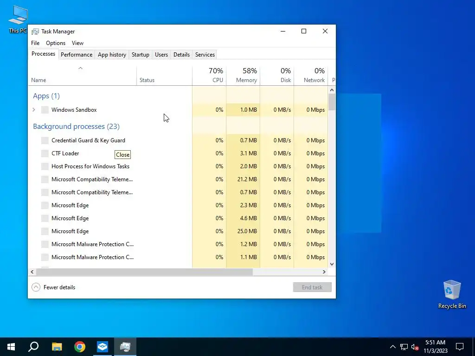Click icon of Malware Protection 1.2 MB row
Image resolution: width=475 pixels, height=356 pixels.
point(45,244)
